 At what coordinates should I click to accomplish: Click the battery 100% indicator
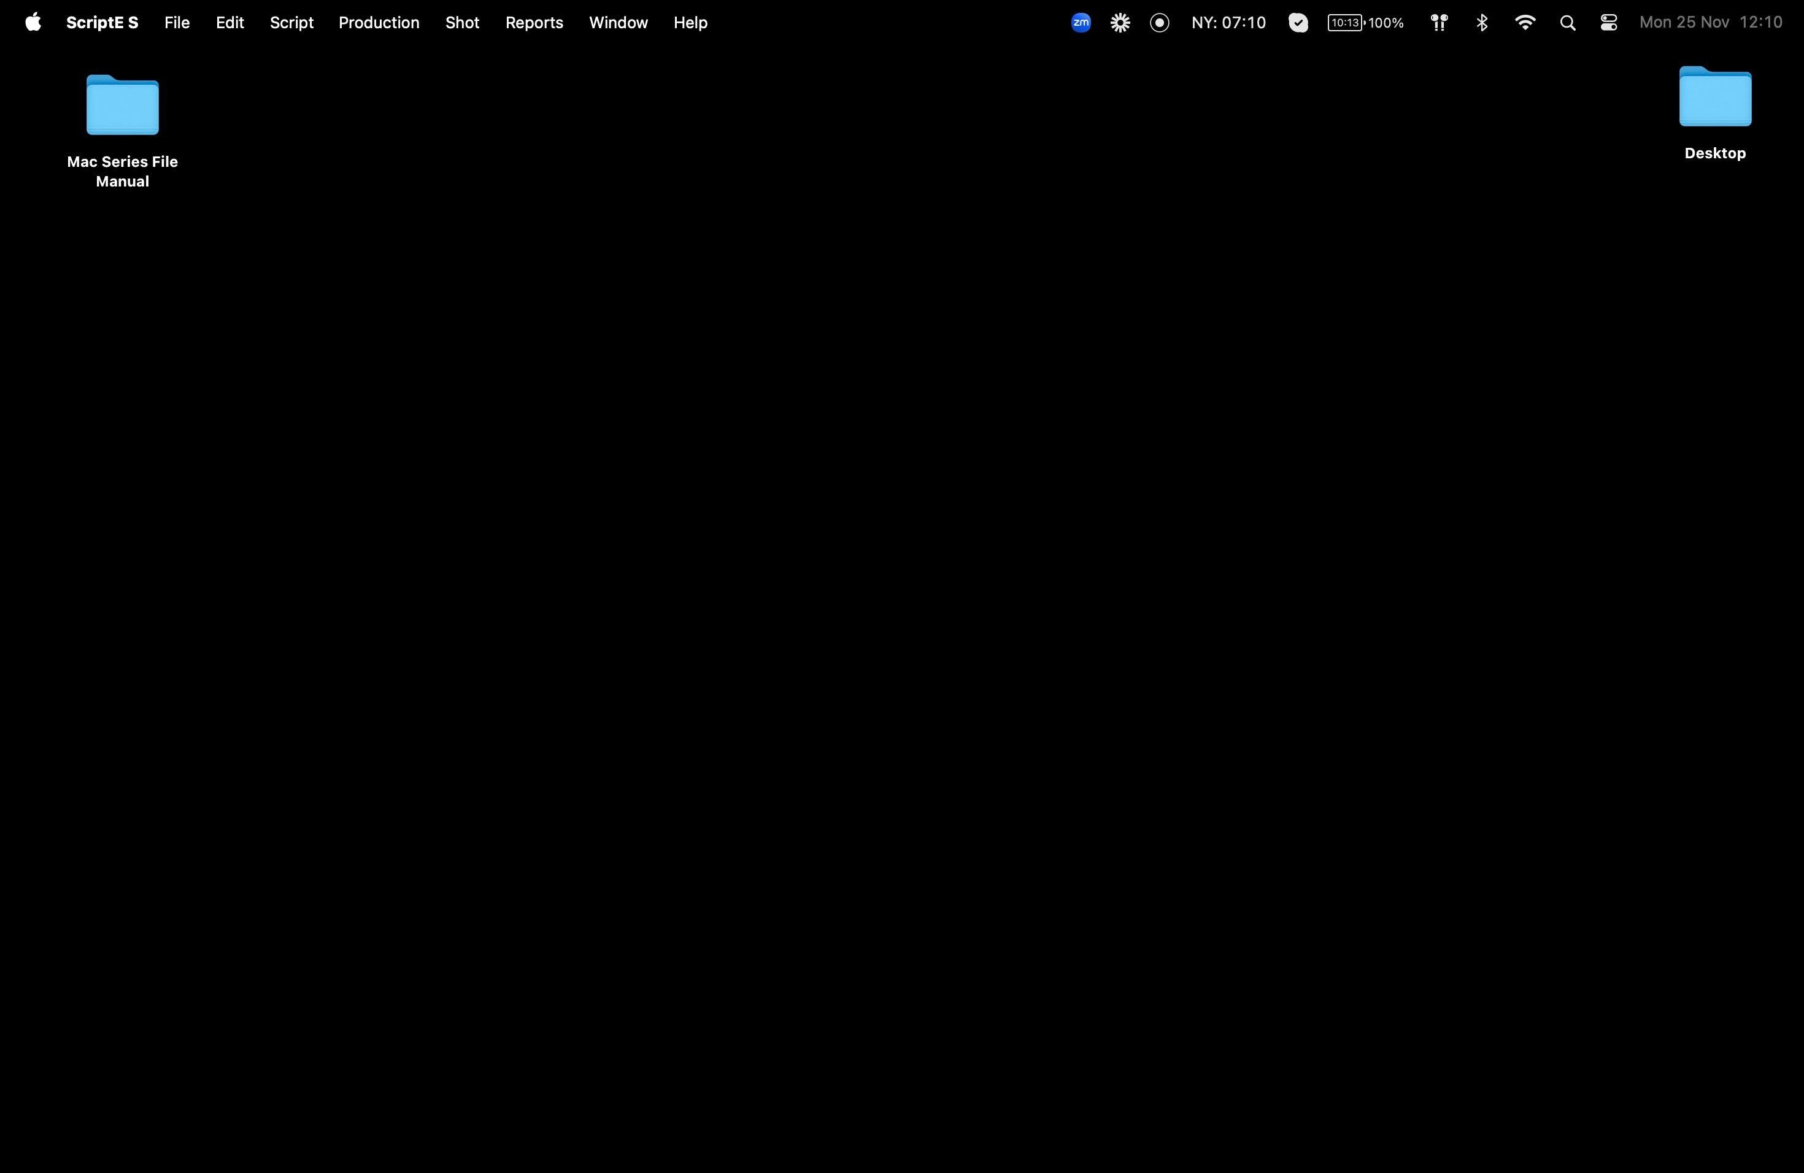coord(1366,23)
